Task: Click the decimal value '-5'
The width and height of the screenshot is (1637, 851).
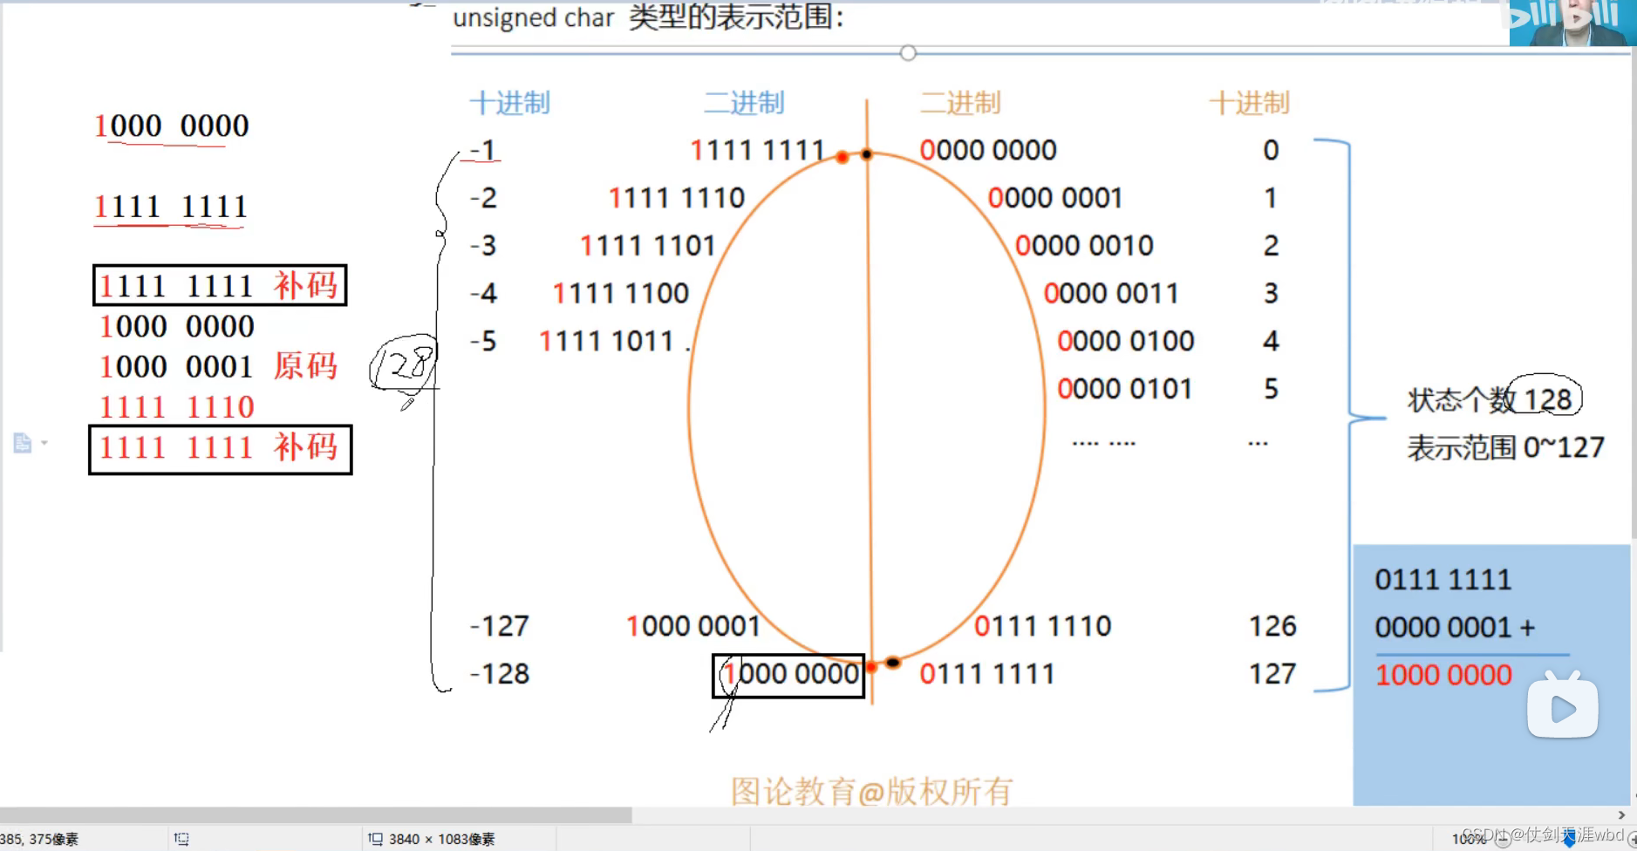Action: tap(483, 341)
